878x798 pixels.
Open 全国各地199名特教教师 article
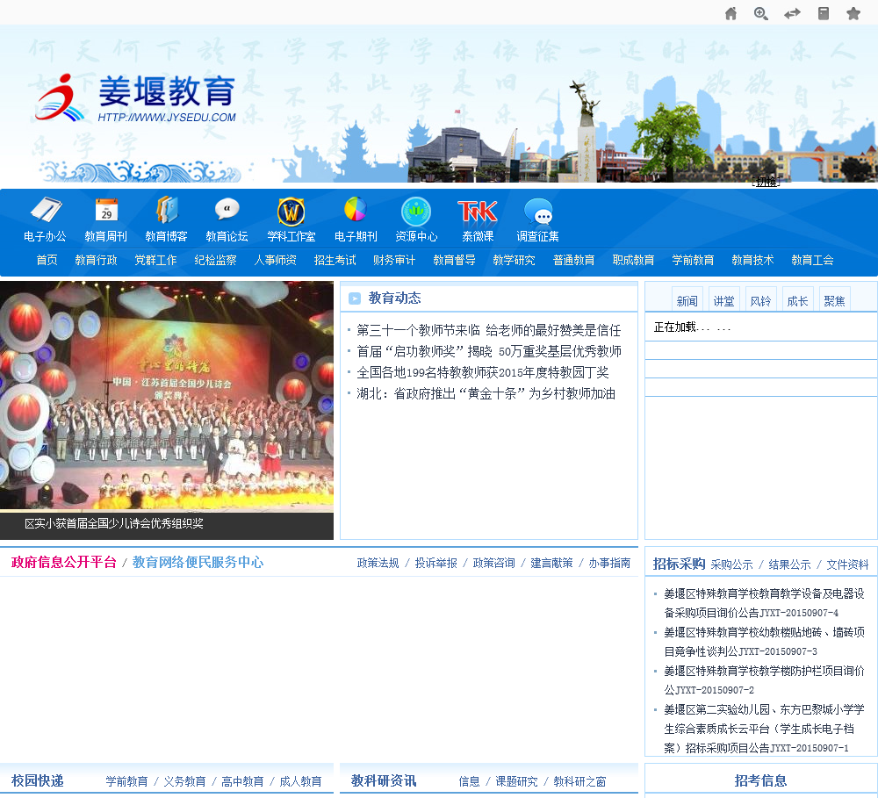(483, 372)
